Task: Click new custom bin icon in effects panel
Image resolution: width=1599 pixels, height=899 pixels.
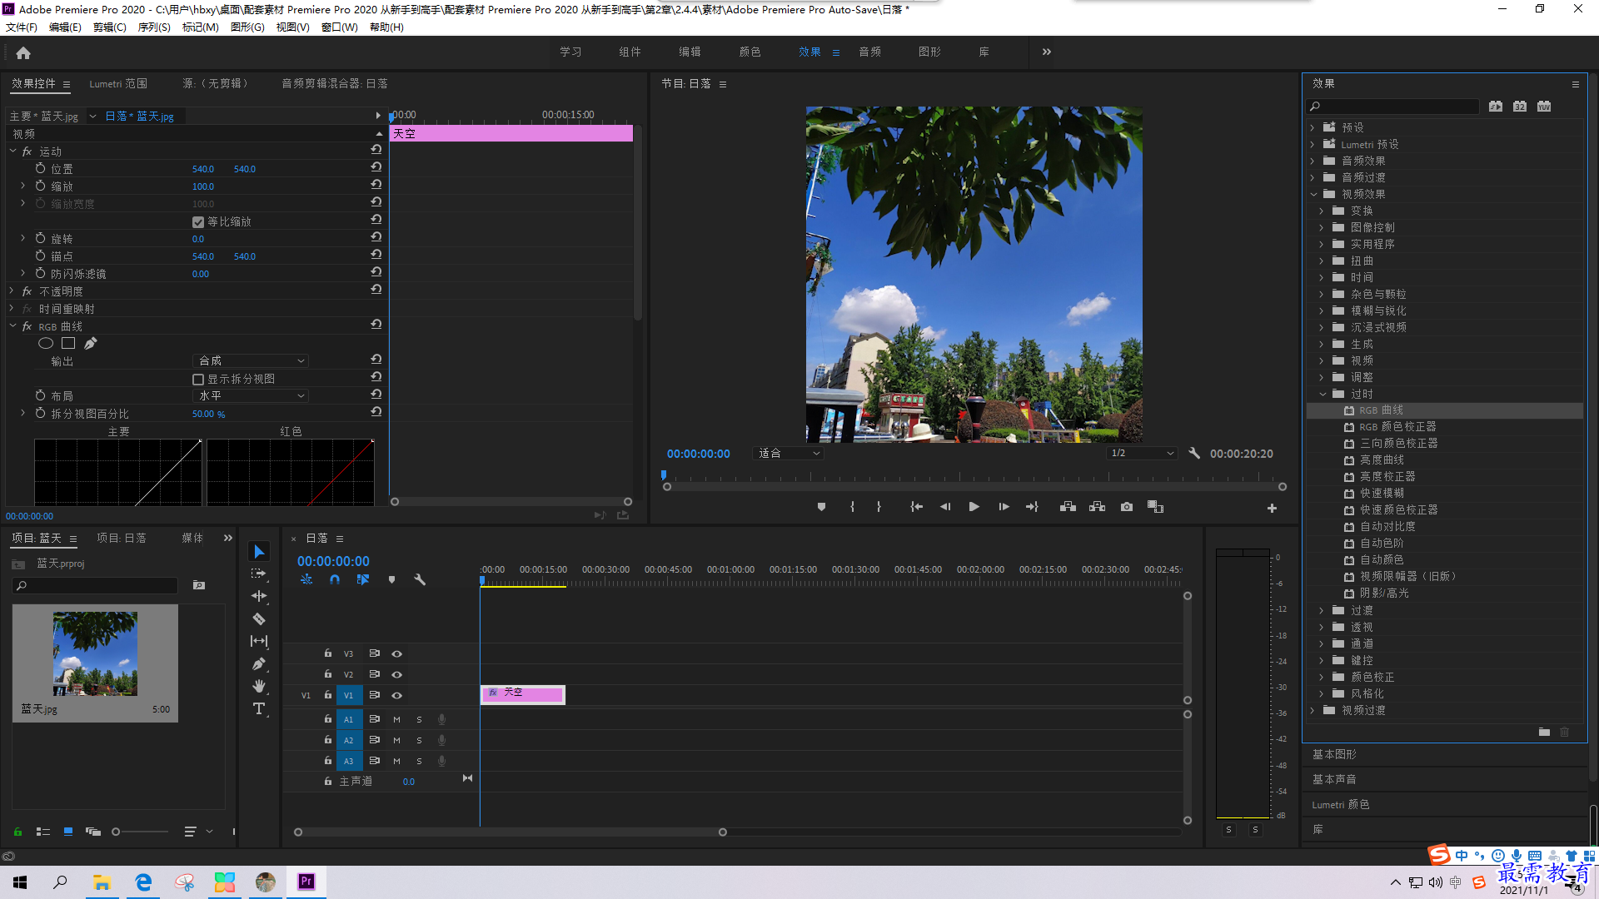Action: (1544, 733)
